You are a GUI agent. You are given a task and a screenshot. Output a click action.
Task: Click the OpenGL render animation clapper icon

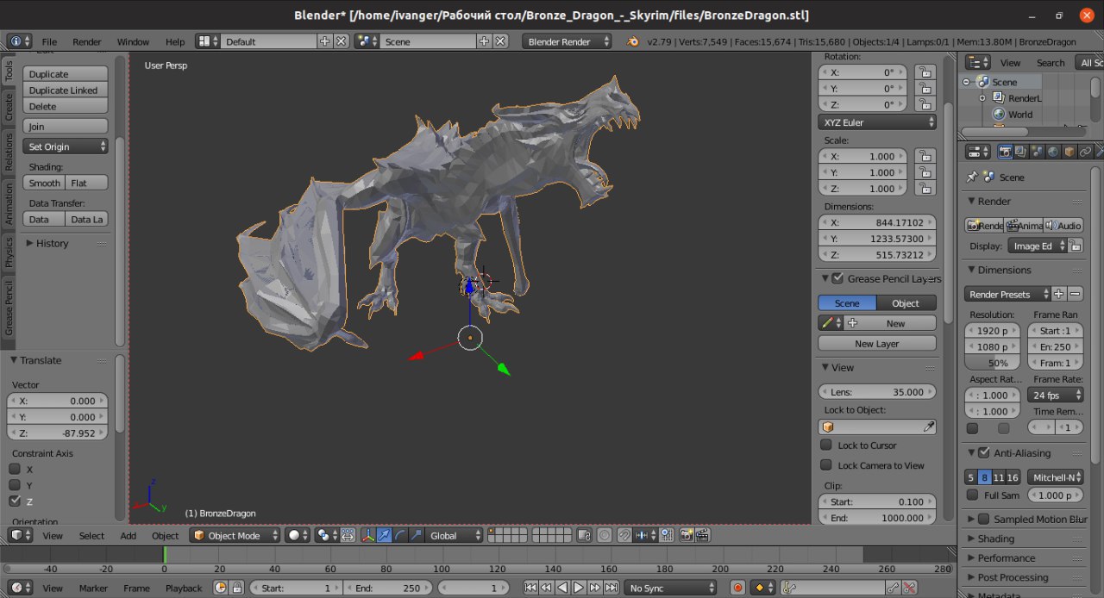701,535
